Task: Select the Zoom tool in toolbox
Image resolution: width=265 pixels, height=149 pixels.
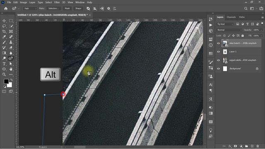Action: [4, 74]
